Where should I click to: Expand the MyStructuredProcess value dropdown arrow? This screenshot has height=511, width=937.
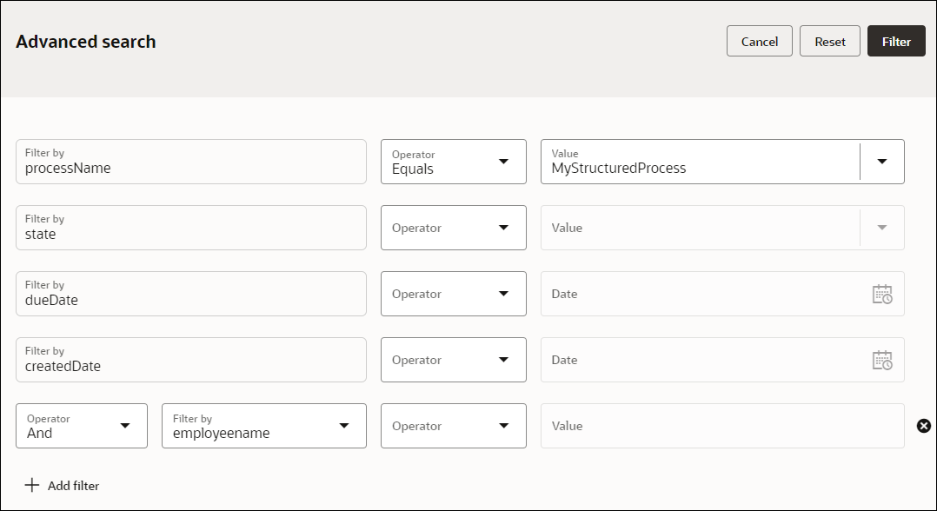(x=882, y=162)
